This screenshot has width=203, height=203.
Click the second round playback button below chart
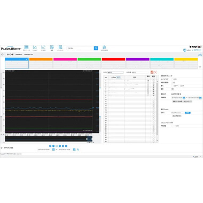(x=53, y=146)
